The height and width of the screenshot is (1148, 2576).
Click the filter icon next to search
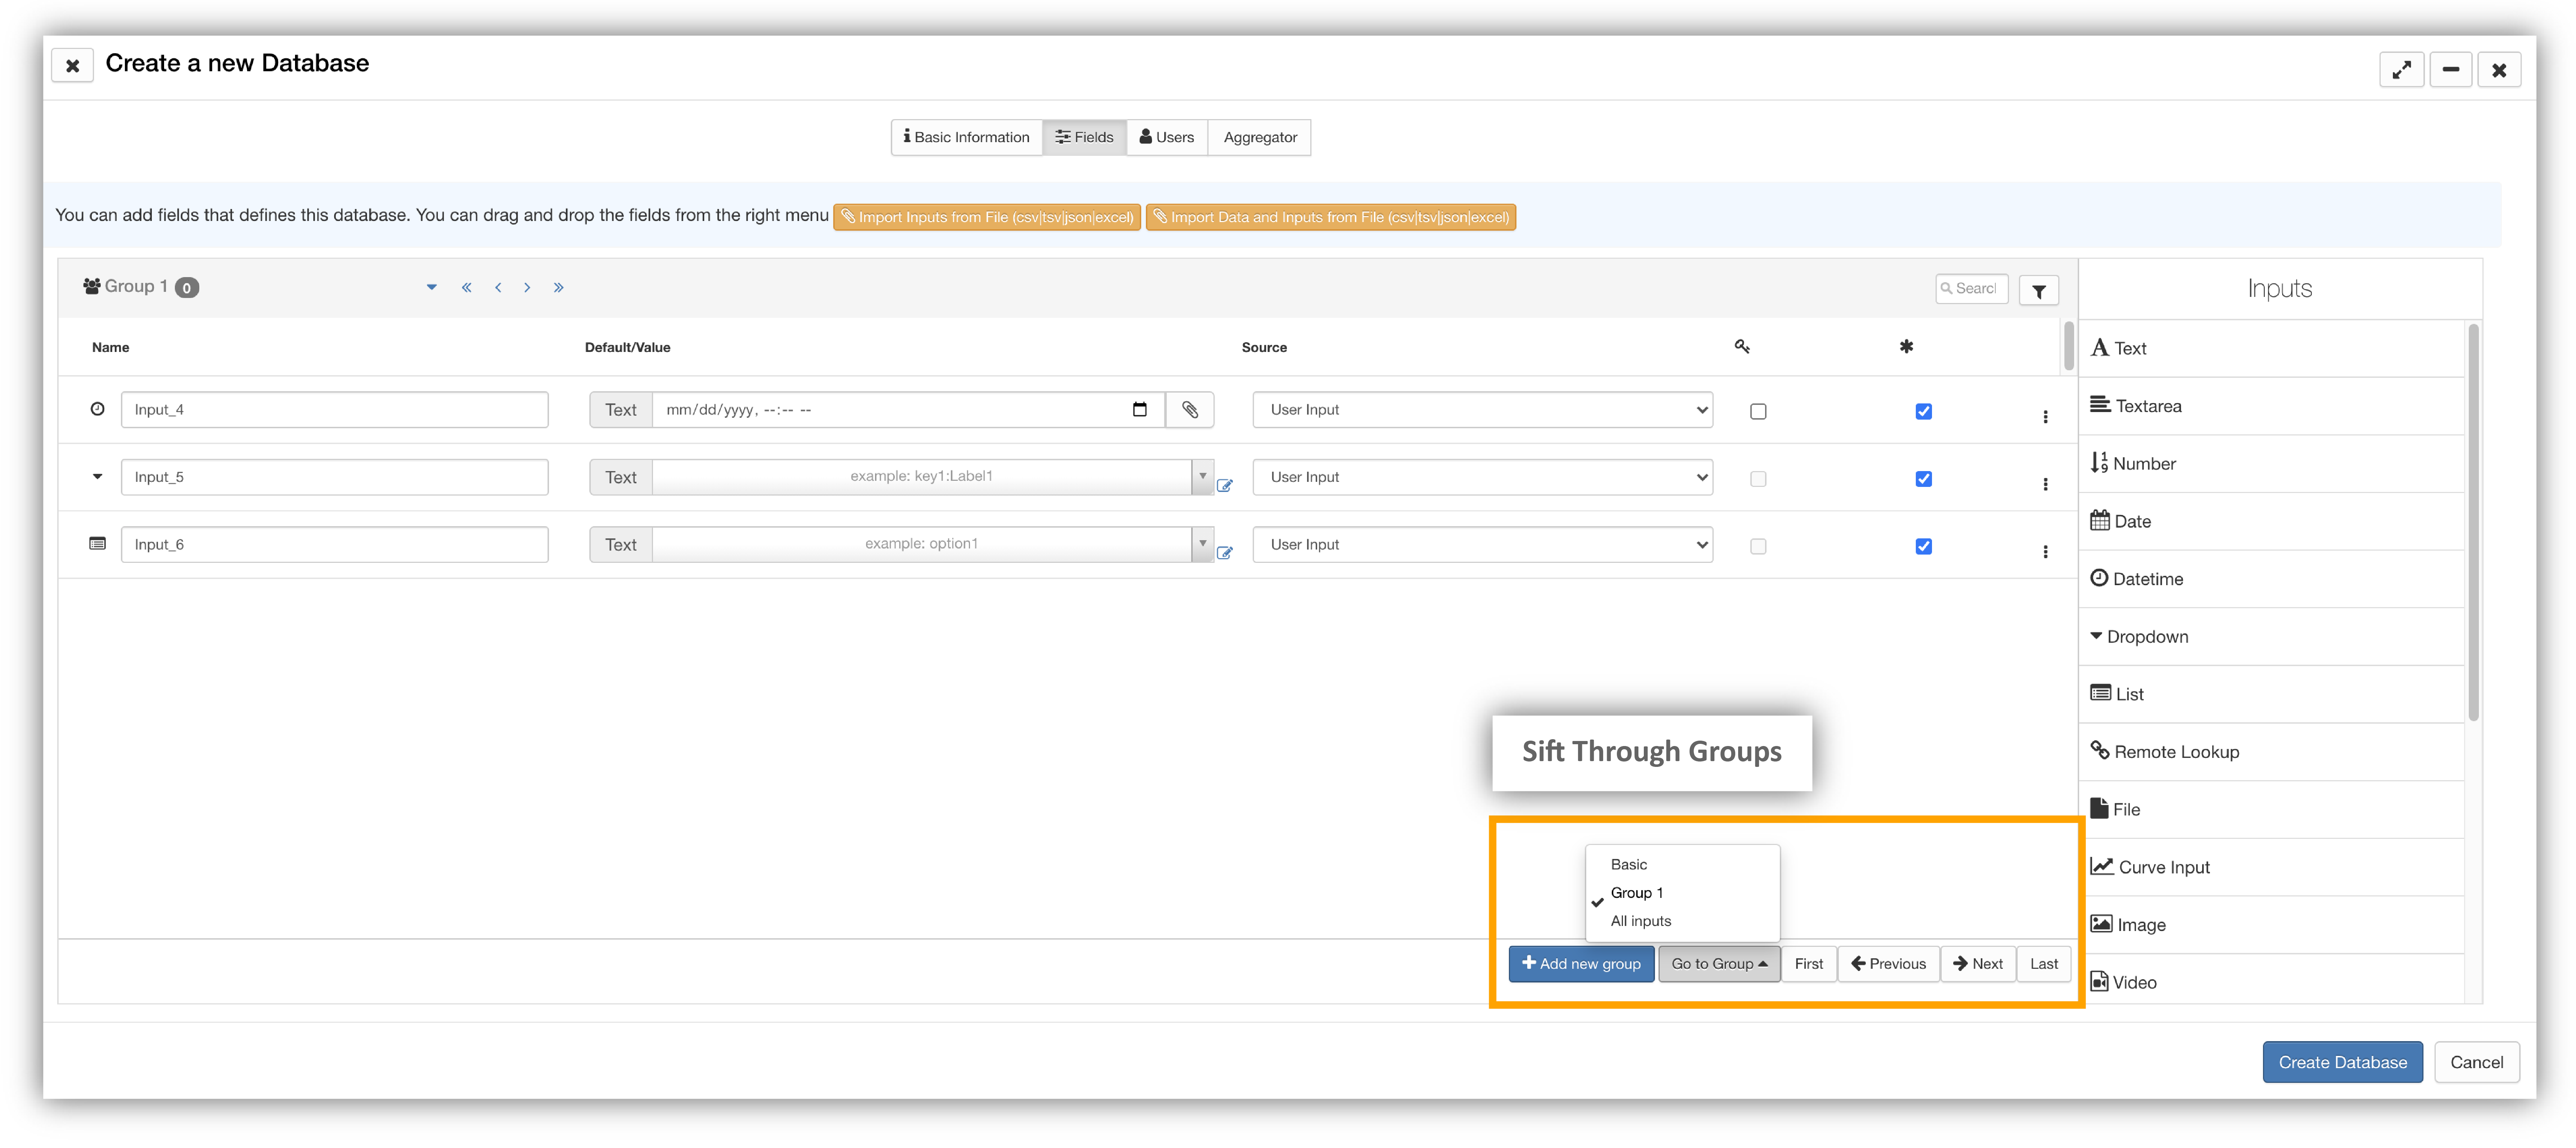2038,291
